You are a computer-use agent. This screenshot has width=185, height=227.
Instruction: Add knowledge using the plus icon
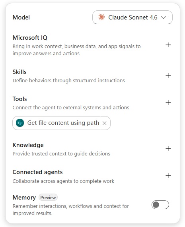(168, 149)
